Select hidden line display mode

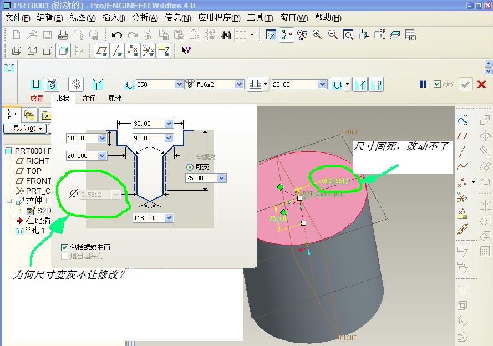point(32,50)
